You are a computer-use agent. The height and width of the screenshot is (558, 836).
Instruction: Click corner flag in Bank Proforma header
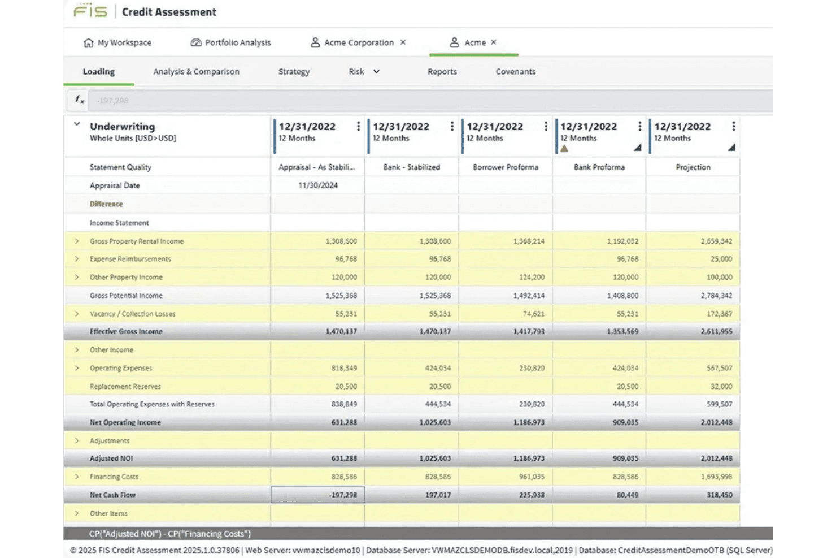tap(638, 148)
